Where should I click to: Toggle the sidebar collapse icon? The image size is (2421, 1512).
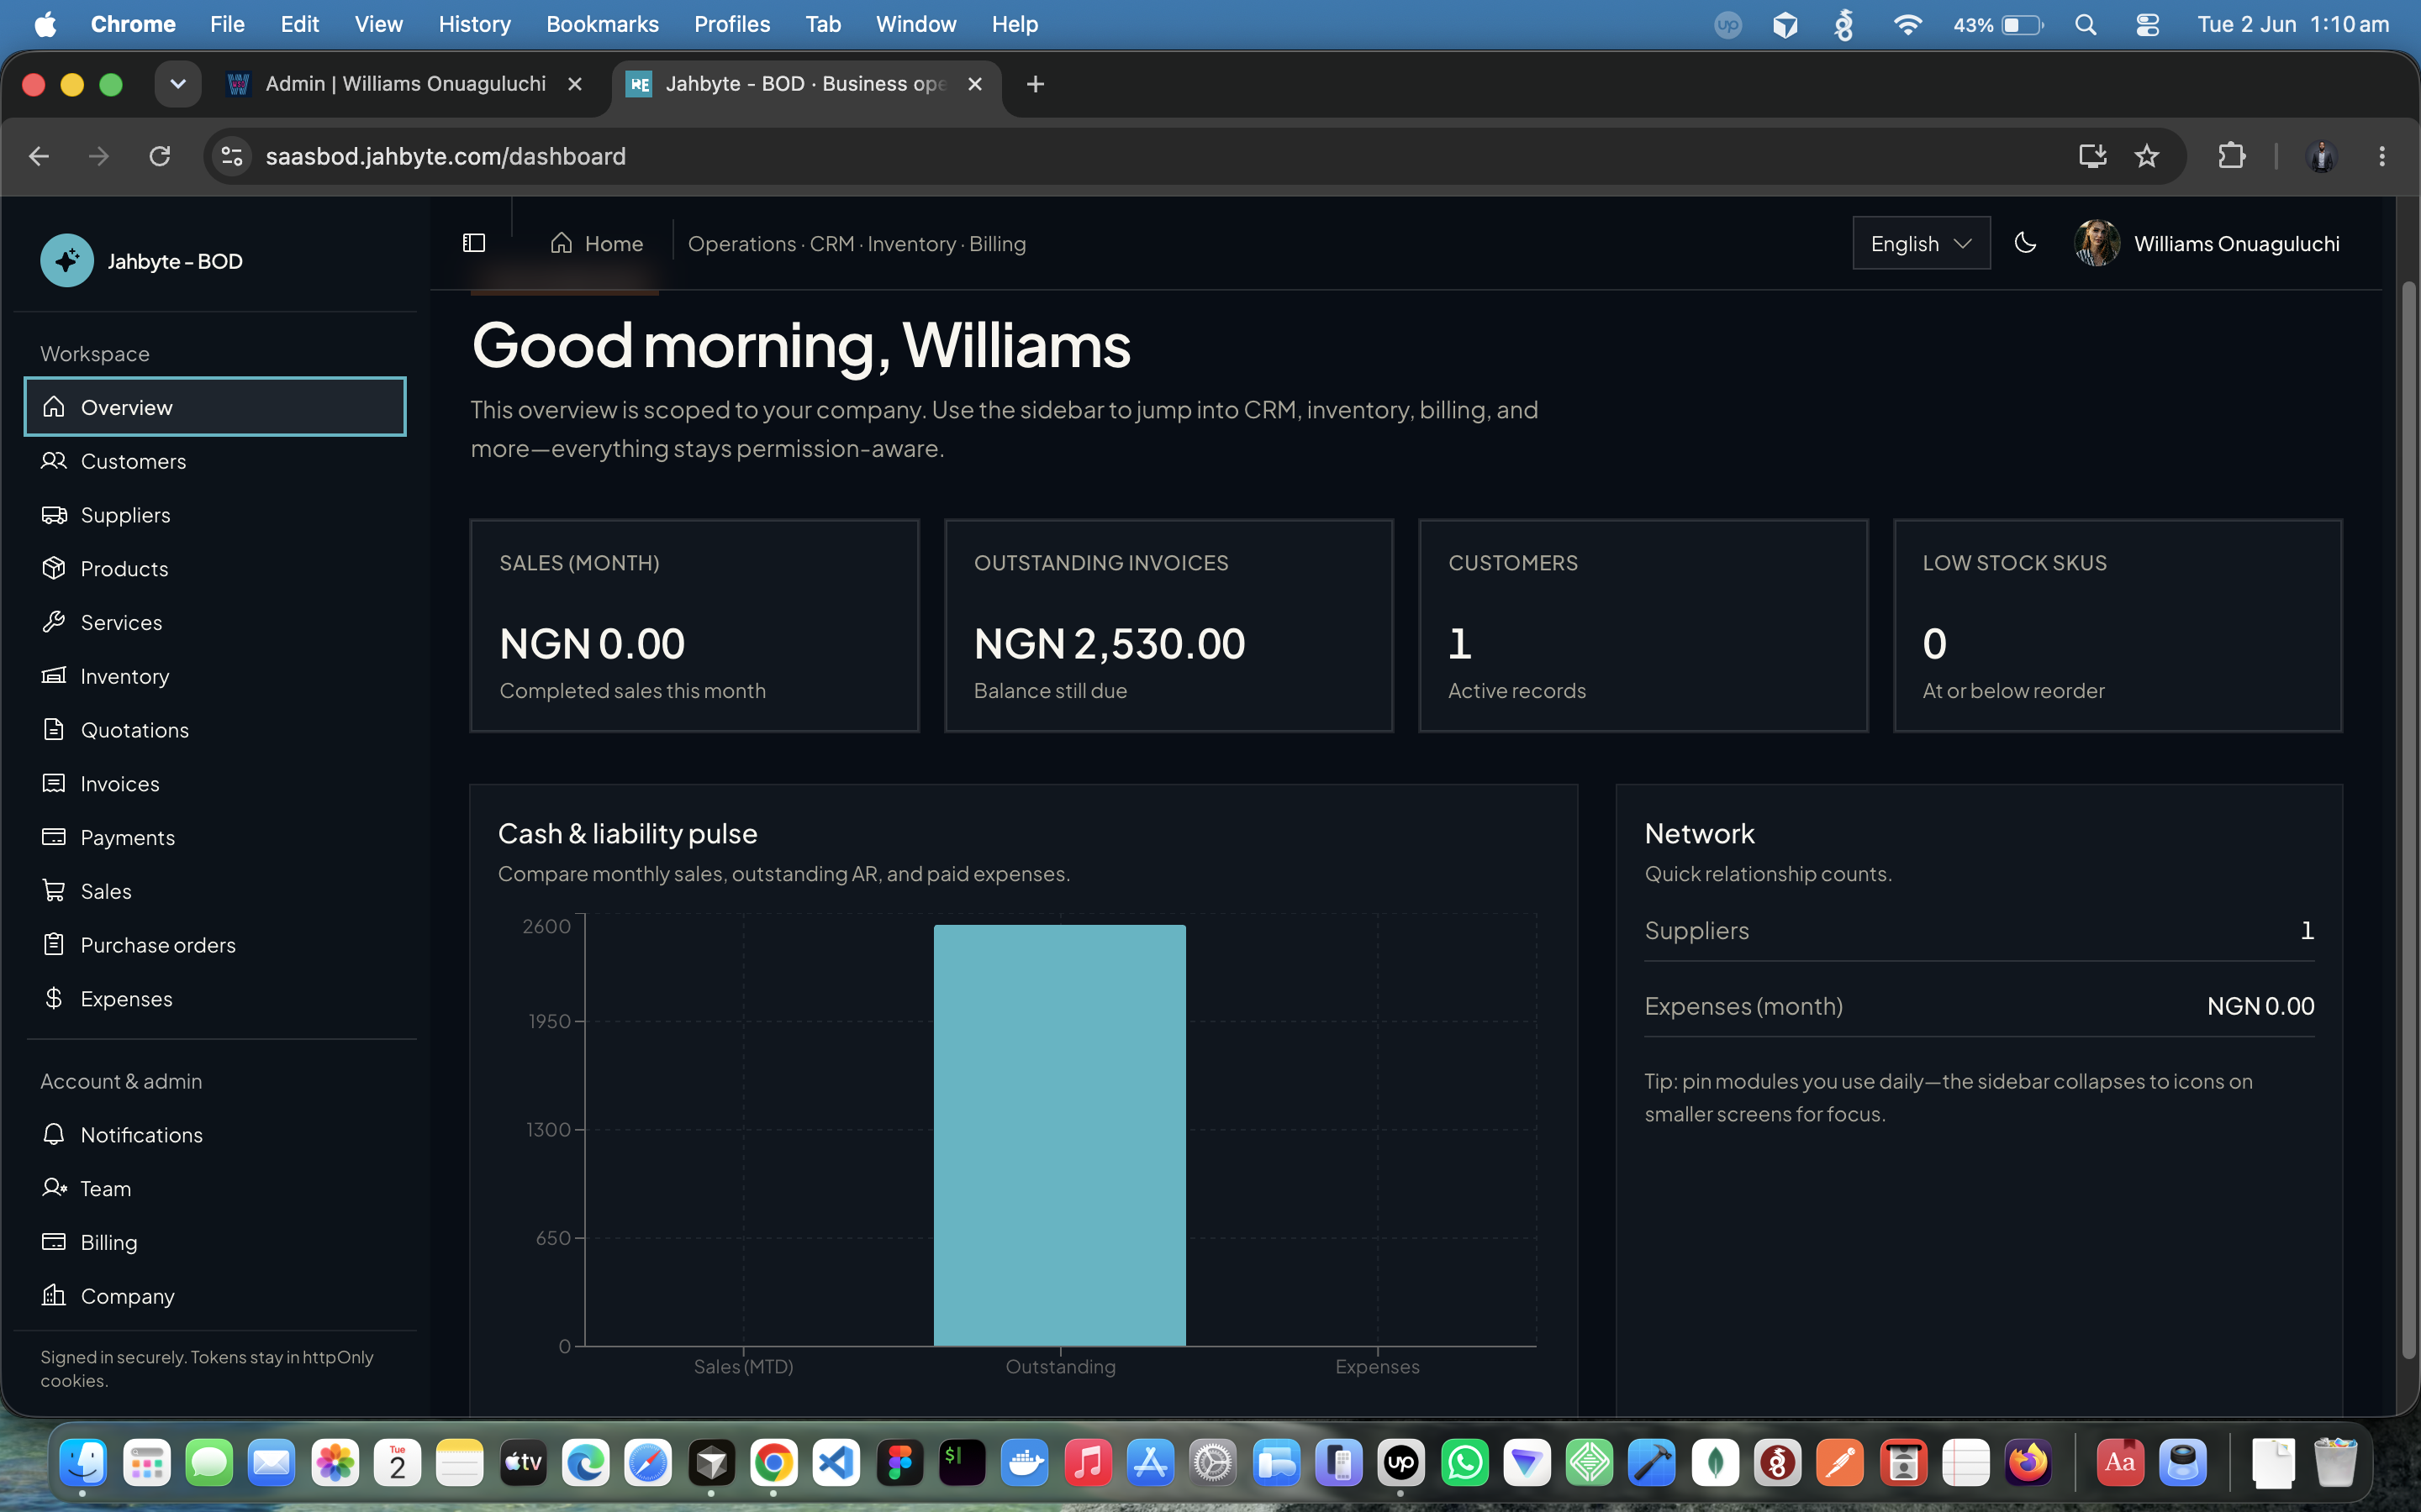[474, 243]
